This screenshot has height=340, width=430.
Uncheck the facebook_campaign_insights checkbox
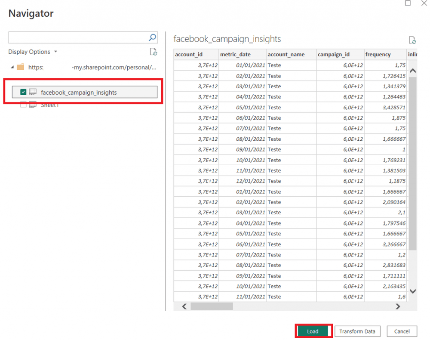(23, 92)
